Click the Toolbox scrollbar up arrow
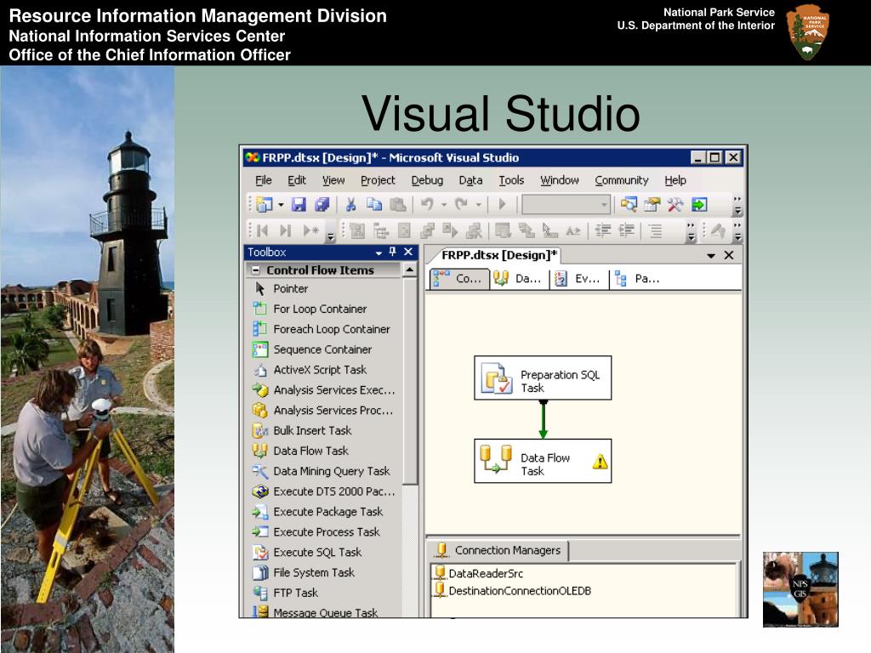Screen dimensions: 871x653 pos(409,270)
